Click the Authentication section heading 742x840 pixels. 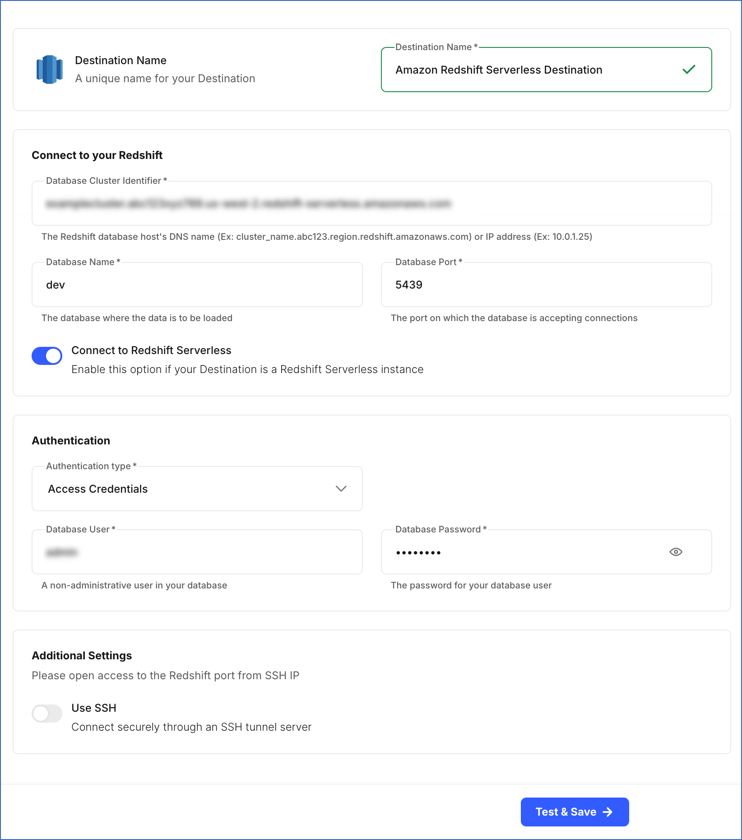pyautogui.click(x=70, y=440)
